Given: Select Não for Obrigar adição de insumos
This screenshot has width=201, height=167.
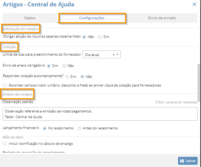Looking at the screenshot, I should point(84,37).
